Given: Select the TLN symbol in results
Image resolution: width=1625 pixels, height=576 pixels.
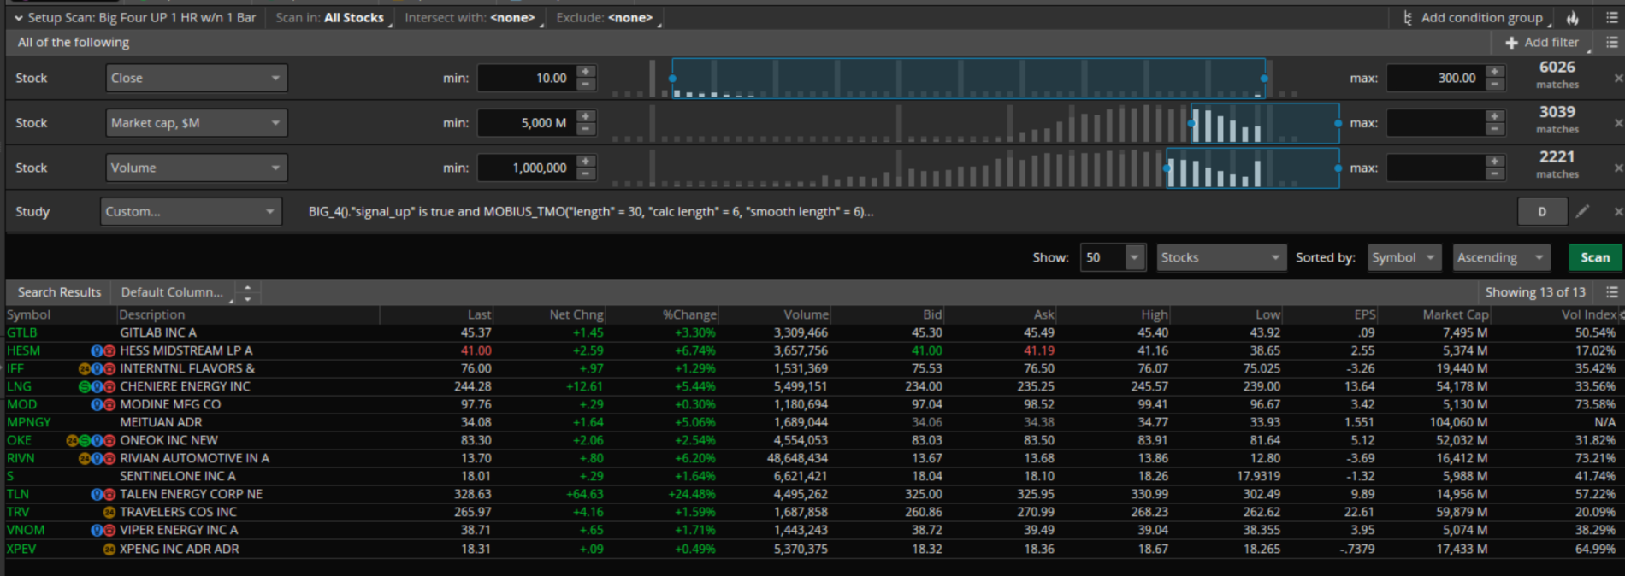Looking at the screenshot, I should [18, 495].
